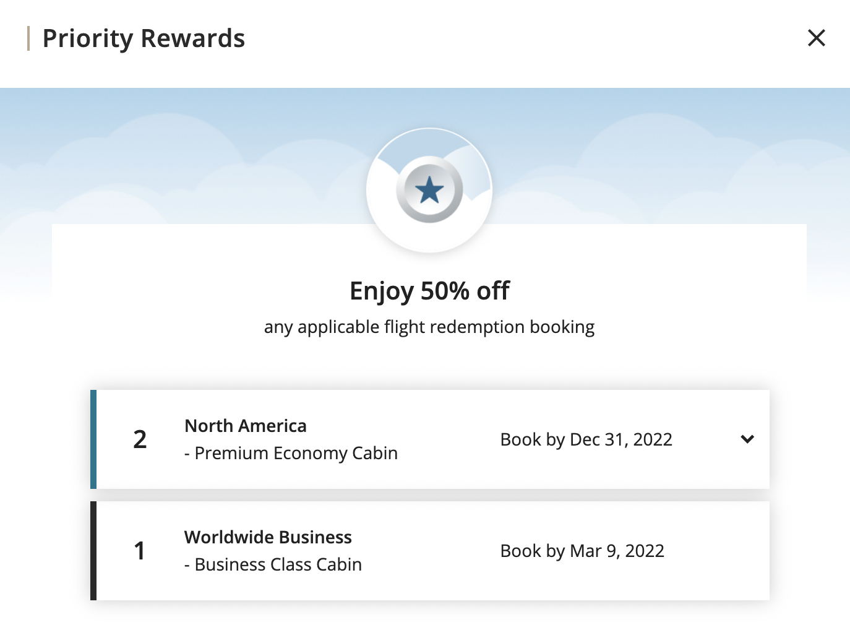The height and width of the screenshot is (630, 850).
Task: Select the Priority Rewards header title
Action: (x=144, y=38)
